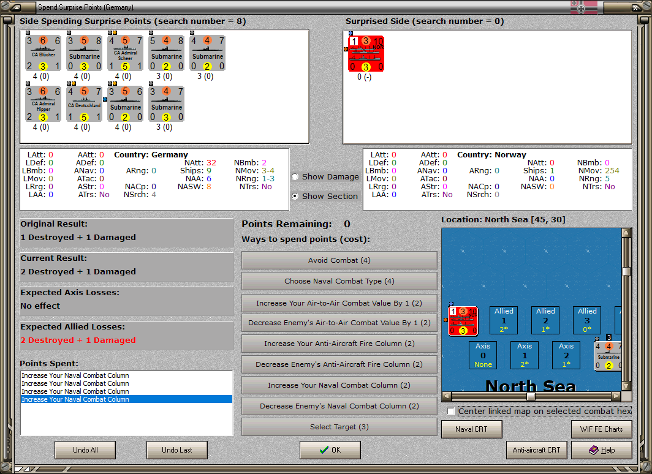Click the Submarine counter on the North Sea map
Viewport: 652px width, 474px height.
(608, 356)
